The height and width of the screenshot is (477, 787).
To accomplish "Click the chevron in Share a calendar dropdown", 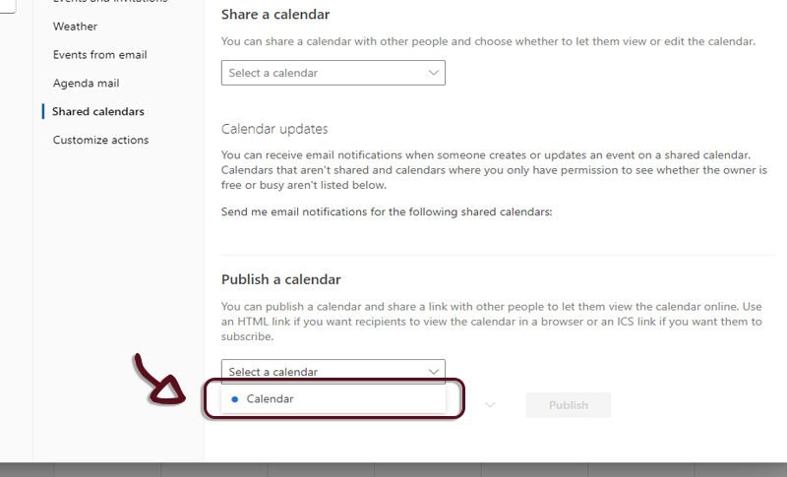I will [x=434, y=73].
